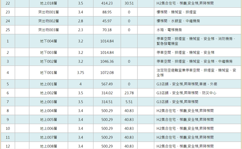Select the usage text starting with 法定防空避難室兼停車空間
242x149 pixels.
pyautogui.click(x=196, y=73)
